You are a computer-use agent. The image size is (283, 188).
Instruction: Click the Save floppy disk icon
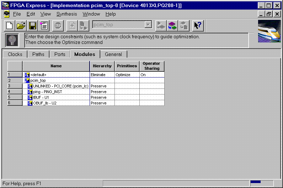click(33, 25)
